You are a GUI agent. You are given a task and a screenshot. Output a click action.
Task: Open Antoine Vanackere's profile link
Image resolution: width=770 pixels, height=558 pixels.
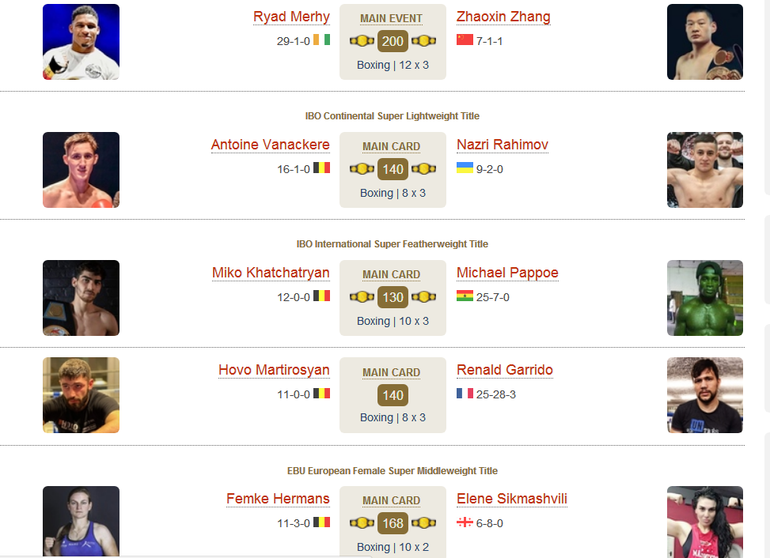(x=270, y=145)
